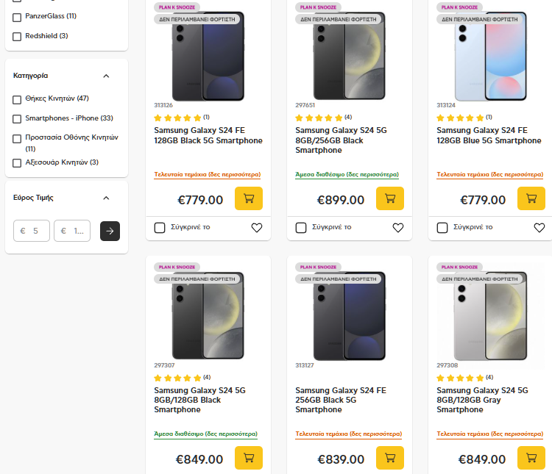Add Galaxy S24 FE 128GB Blue to cart
552x474 pixels.
pos(531,198)
